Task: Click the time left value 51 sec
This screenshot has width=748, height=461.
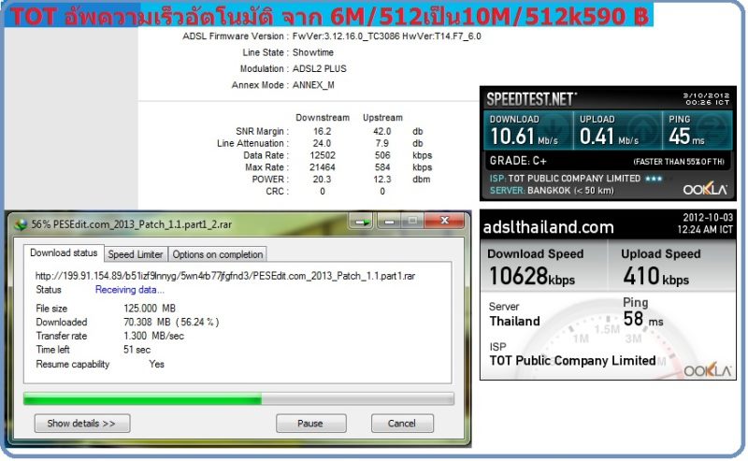Action: (137, 350)
